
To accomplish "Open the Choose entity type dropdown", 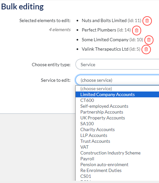I will pyautogui.click(x=117, y=65).
